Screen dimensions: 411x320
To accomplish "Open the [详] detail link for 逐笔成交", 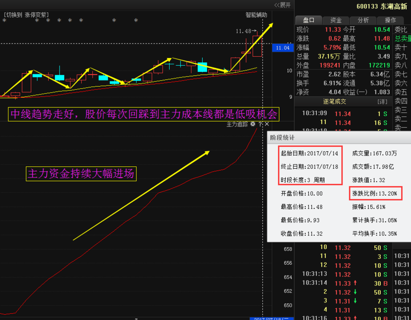I will (382, 102).
